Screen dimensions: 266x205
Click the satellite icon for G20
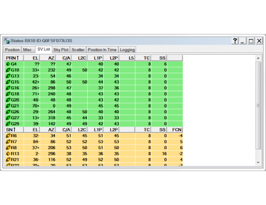(x=8, y=100)
